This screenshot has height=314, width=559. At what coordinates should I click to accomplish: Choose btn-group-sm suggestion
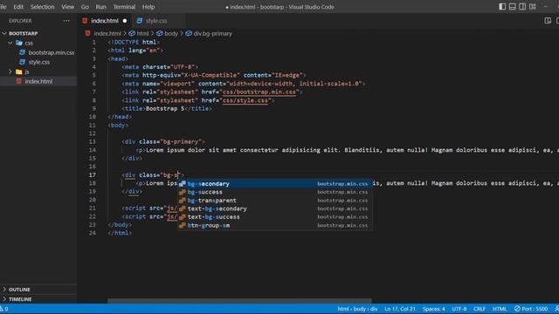click(x=275, y=225)
